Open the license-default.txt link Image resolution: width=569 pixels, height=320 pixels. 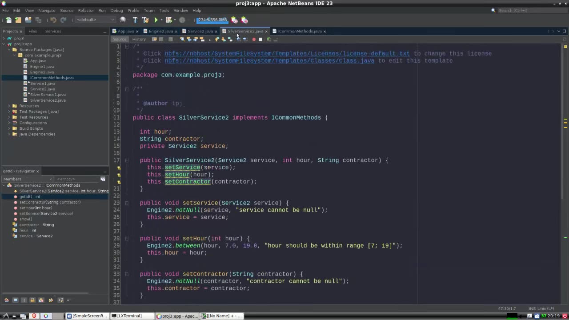pyautogui.click(x=287, y=53)
